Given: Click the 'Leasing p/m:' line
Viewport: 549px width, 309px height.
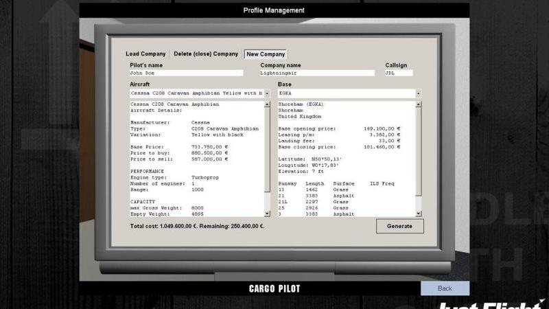Looking at the screenshot, I should click(339, 135).
